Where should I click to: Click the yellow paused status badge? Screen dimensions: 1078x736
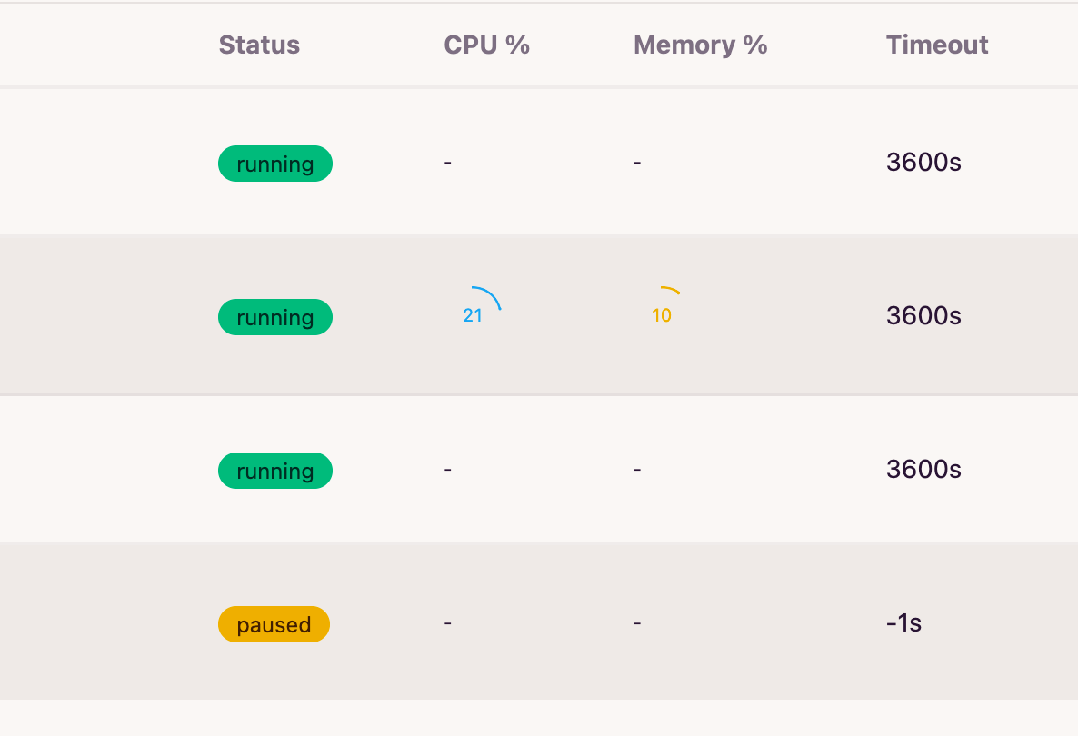point(274,624)
